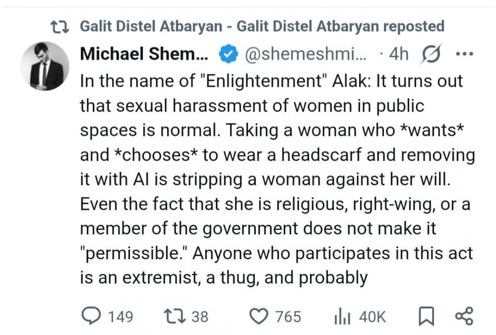This screenshot has width=496, height=335.
Task: Open the 4h timestamp link
Action: click(398, 55)
